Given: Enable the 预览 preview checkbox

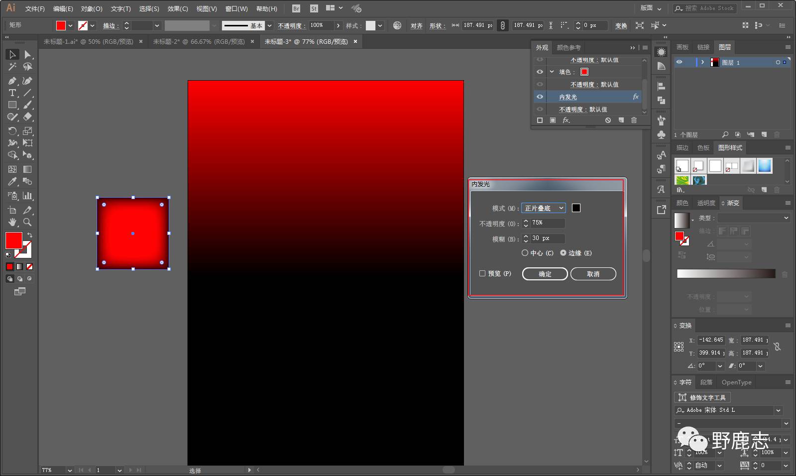Looking at the screenshot, I should (482, 273).
